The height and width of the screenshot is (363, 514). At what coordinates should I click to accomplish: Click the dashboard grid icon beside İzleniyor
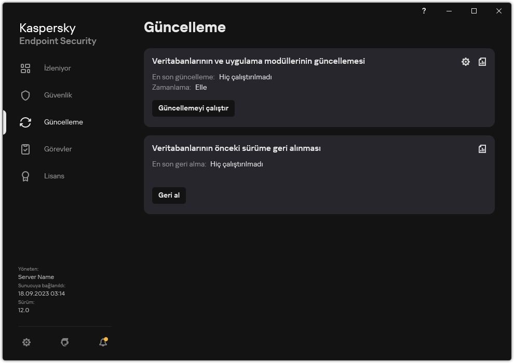tap(25, 68)
